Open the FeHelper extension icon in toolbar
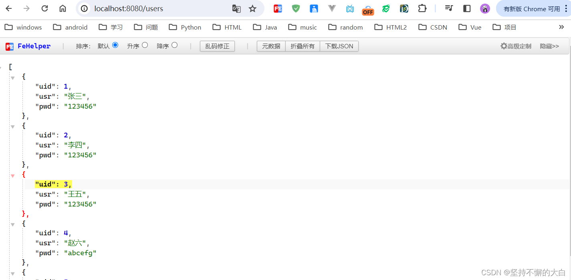 point(277,8)
